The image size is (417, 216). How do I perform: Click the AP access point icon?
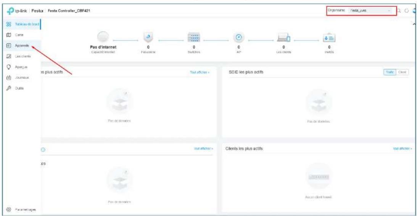point(238,37)
